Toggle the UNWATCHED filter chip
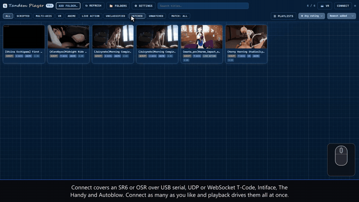This screenshot has height=202, width=359. [156, 16]
